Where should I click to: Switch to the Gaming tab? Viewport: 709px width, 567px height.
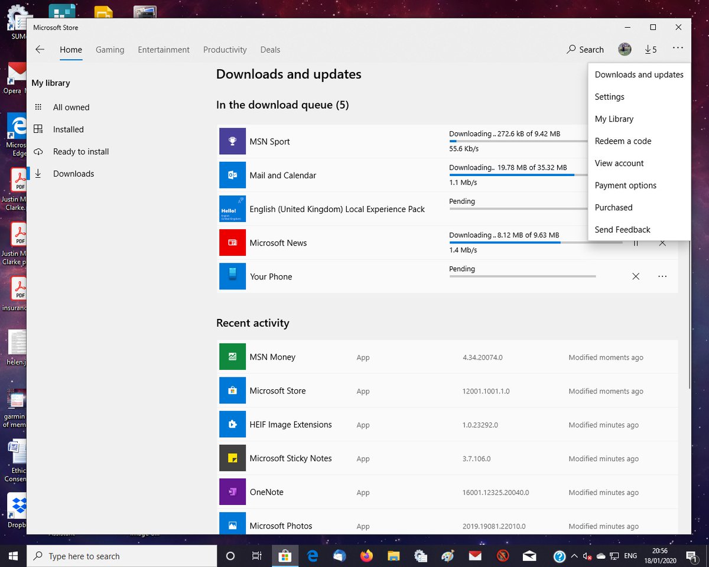[x=110, y=50]
